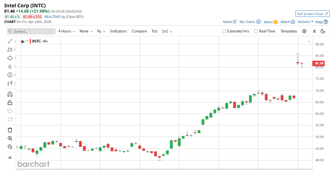Switch to dark mode moon icon

[x=323, y=31]
